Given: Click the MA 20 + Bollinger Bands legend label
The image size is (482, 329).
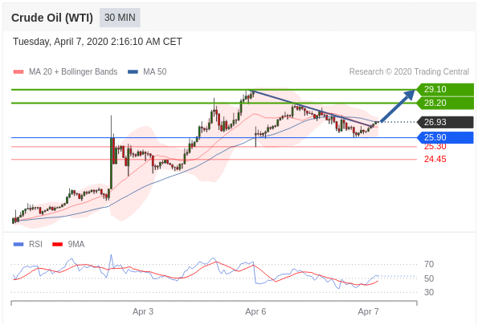Looking at the screenshot, I should (x=73, y=72).
